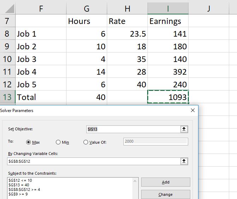The image size is (237, 199).
Task: Click the Total earnings cell showing 1093
Action: (168, 97)
